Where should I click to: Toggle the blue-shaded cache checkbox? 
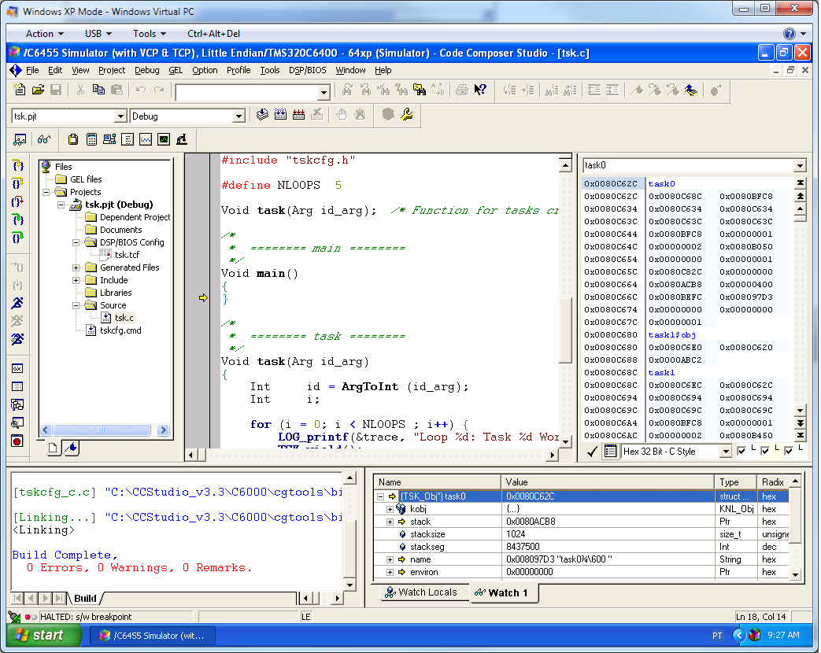741,451
